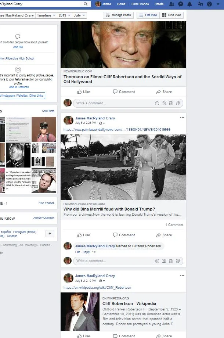
Task: Open Find Friends in top bar
Action: [x=140, y=4]
